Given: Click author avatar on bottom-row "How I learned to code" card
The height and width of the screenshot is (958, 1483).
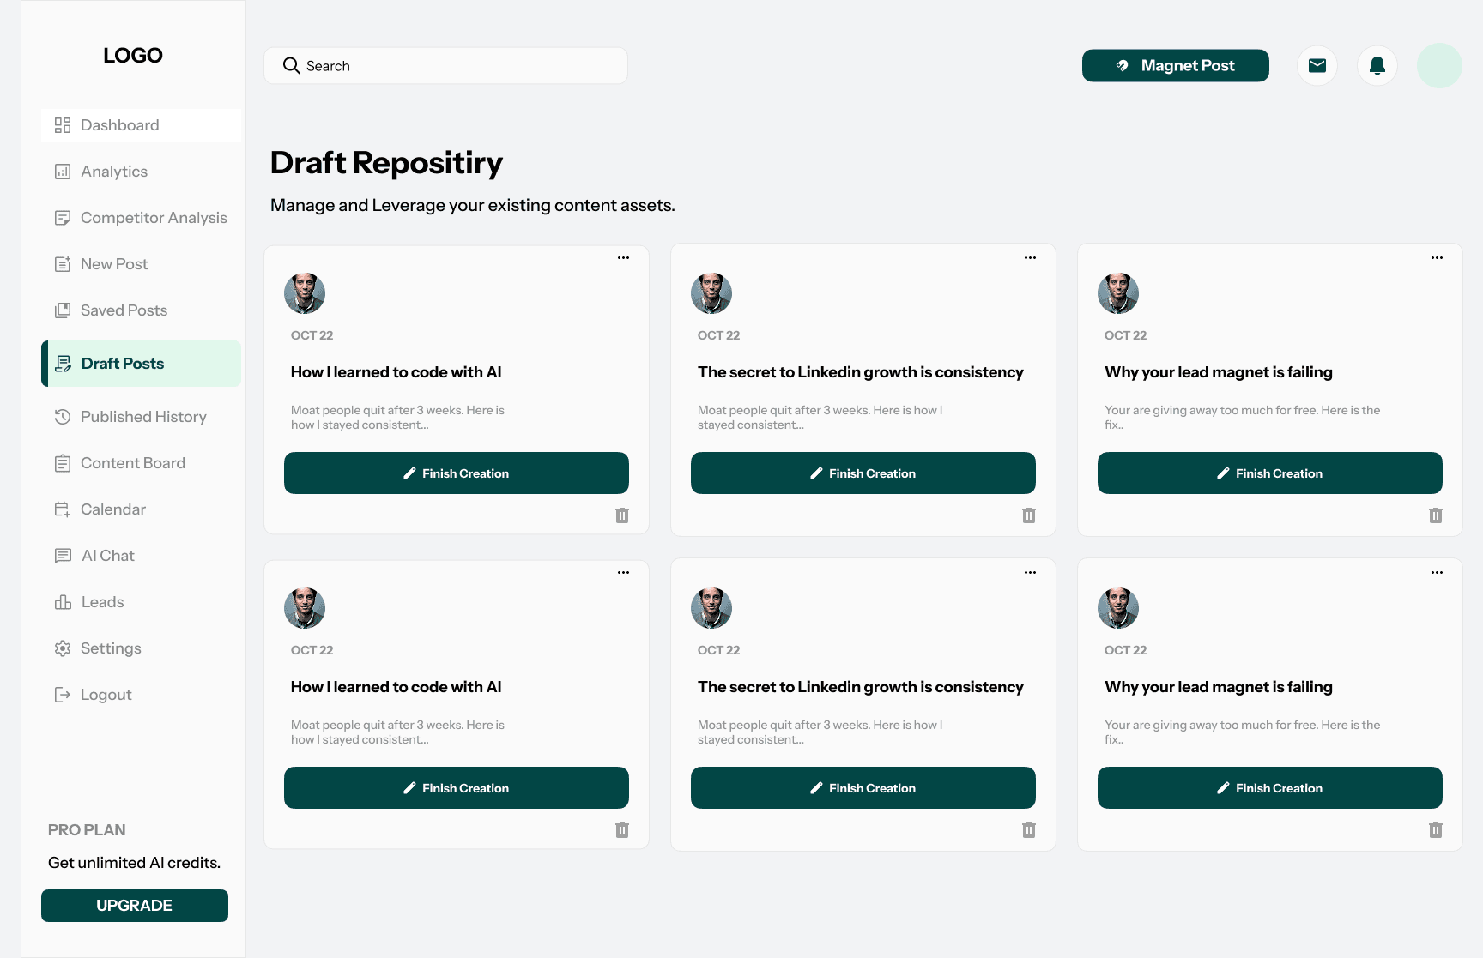Looking at the screenshot, I should [305, 608].
